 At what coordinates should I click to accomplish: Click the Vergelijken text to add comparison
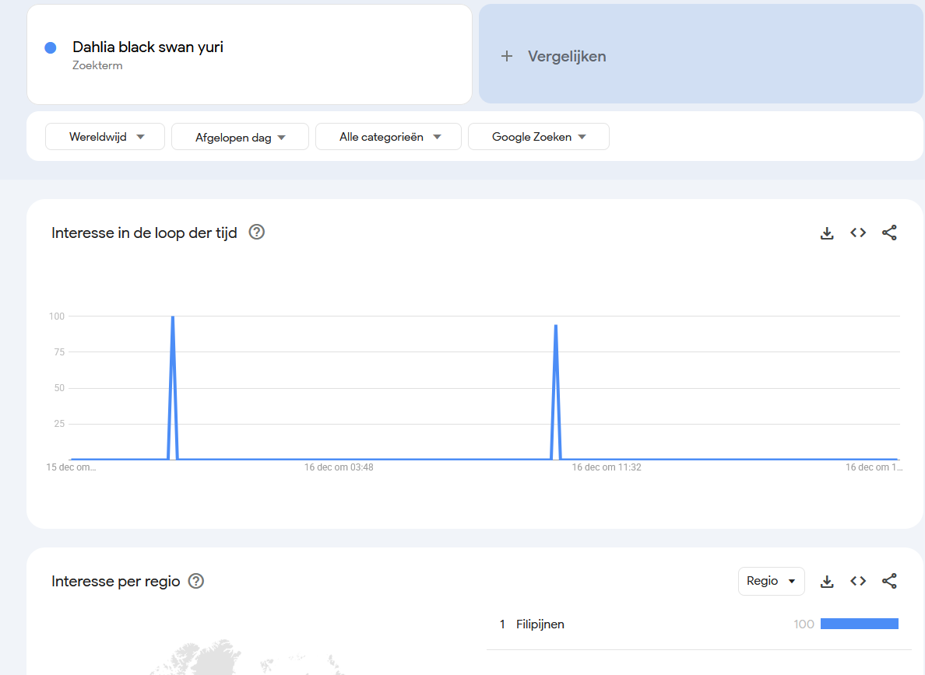point(566,57)
